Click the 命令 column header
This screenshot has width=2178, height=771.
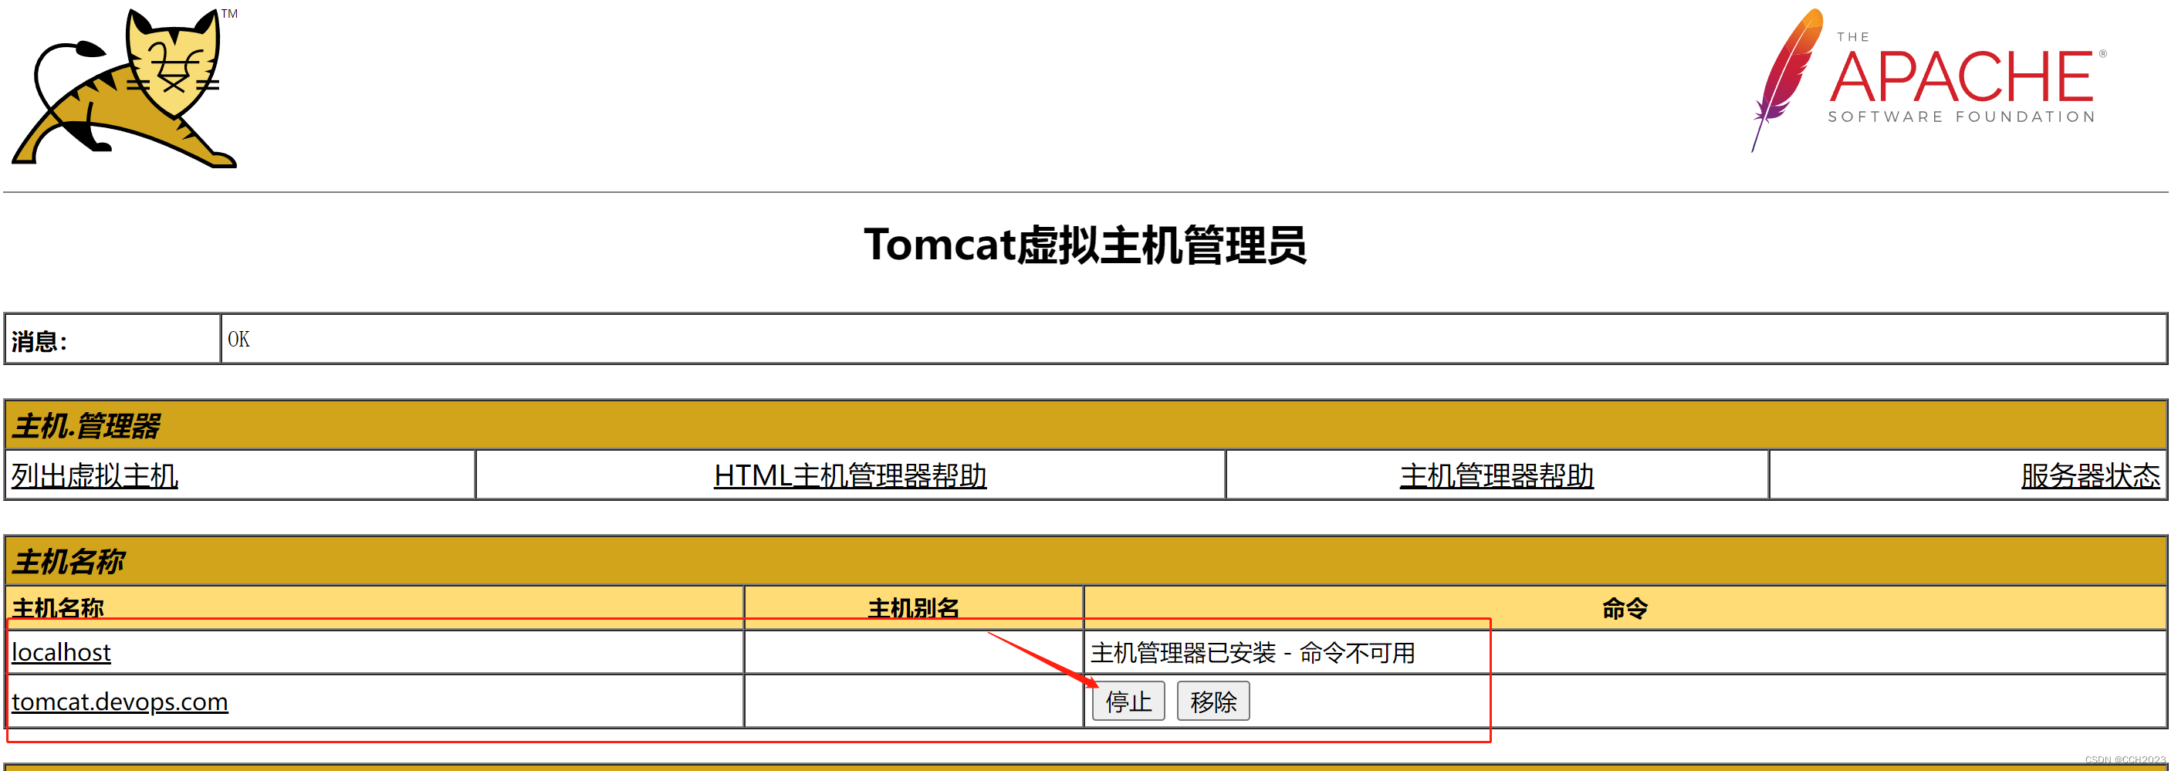(x=1624, y=608)
